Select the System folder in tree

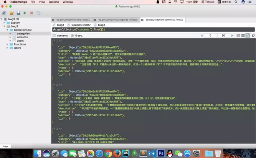click(x=15, y=23)
